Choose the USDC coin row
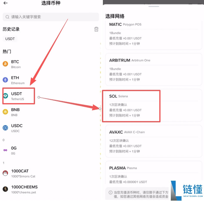This screenshot has height=201, width=204. pos(51,128)
